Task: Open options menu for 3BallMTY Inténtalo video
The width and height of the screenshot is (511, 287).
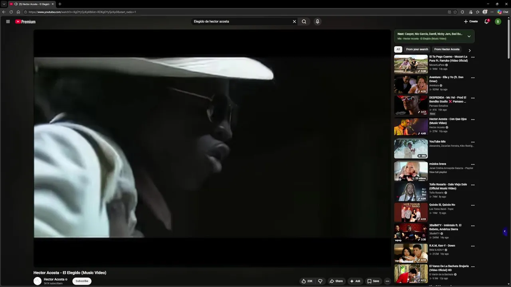Action: tap(473, 226)
